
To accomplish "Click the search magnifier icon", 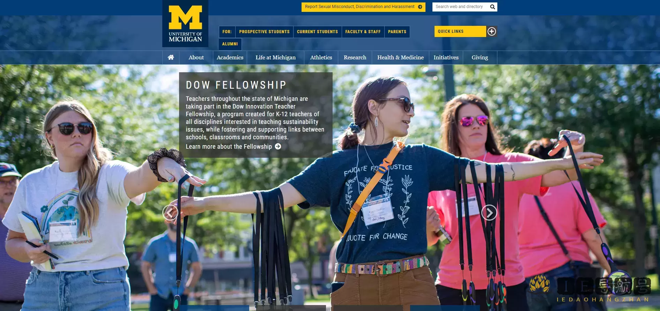I will click(x=492, y=7).
